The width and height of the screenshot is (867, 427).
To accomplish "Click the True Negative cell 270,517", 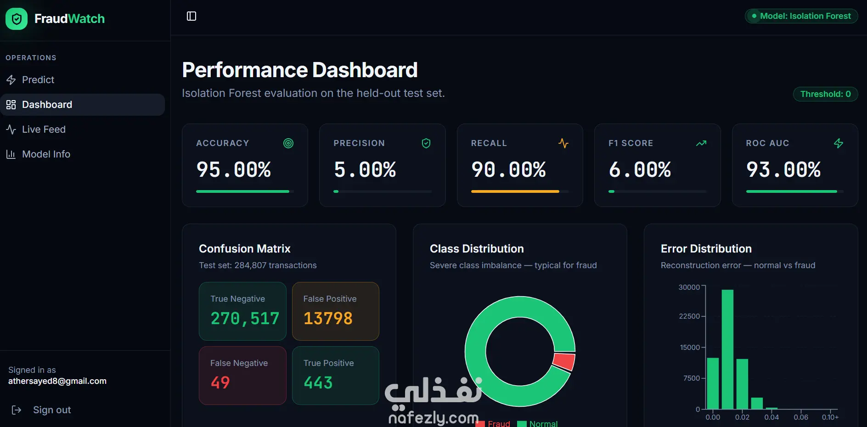I will [x=242, y=311].
